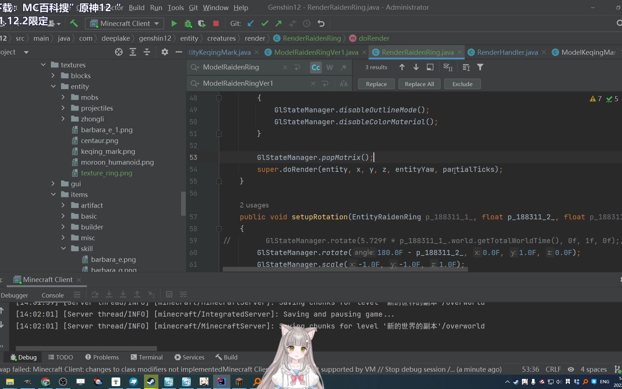Click the CRLF line separator status

553,369
